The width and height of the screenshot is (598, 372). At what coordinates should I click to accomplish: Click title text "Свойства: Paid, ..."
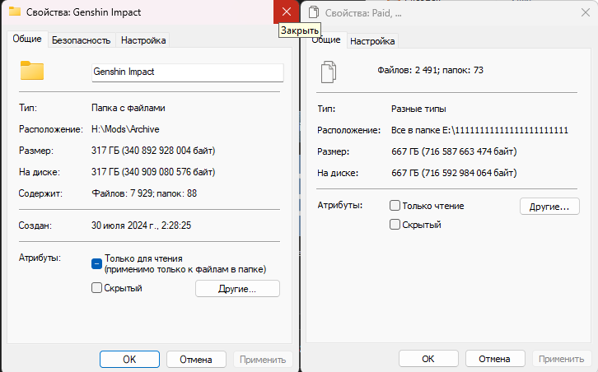[x=363, y=13]
